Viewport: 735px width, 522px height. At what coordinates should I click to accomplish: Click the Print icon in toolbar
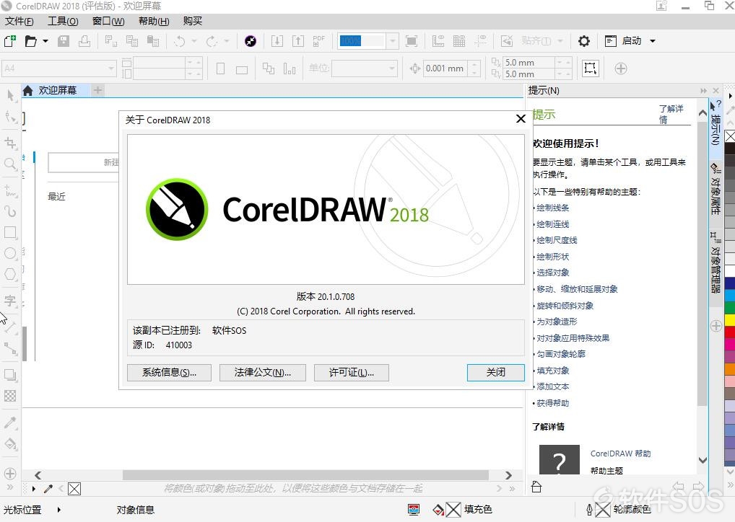[84, 41]
